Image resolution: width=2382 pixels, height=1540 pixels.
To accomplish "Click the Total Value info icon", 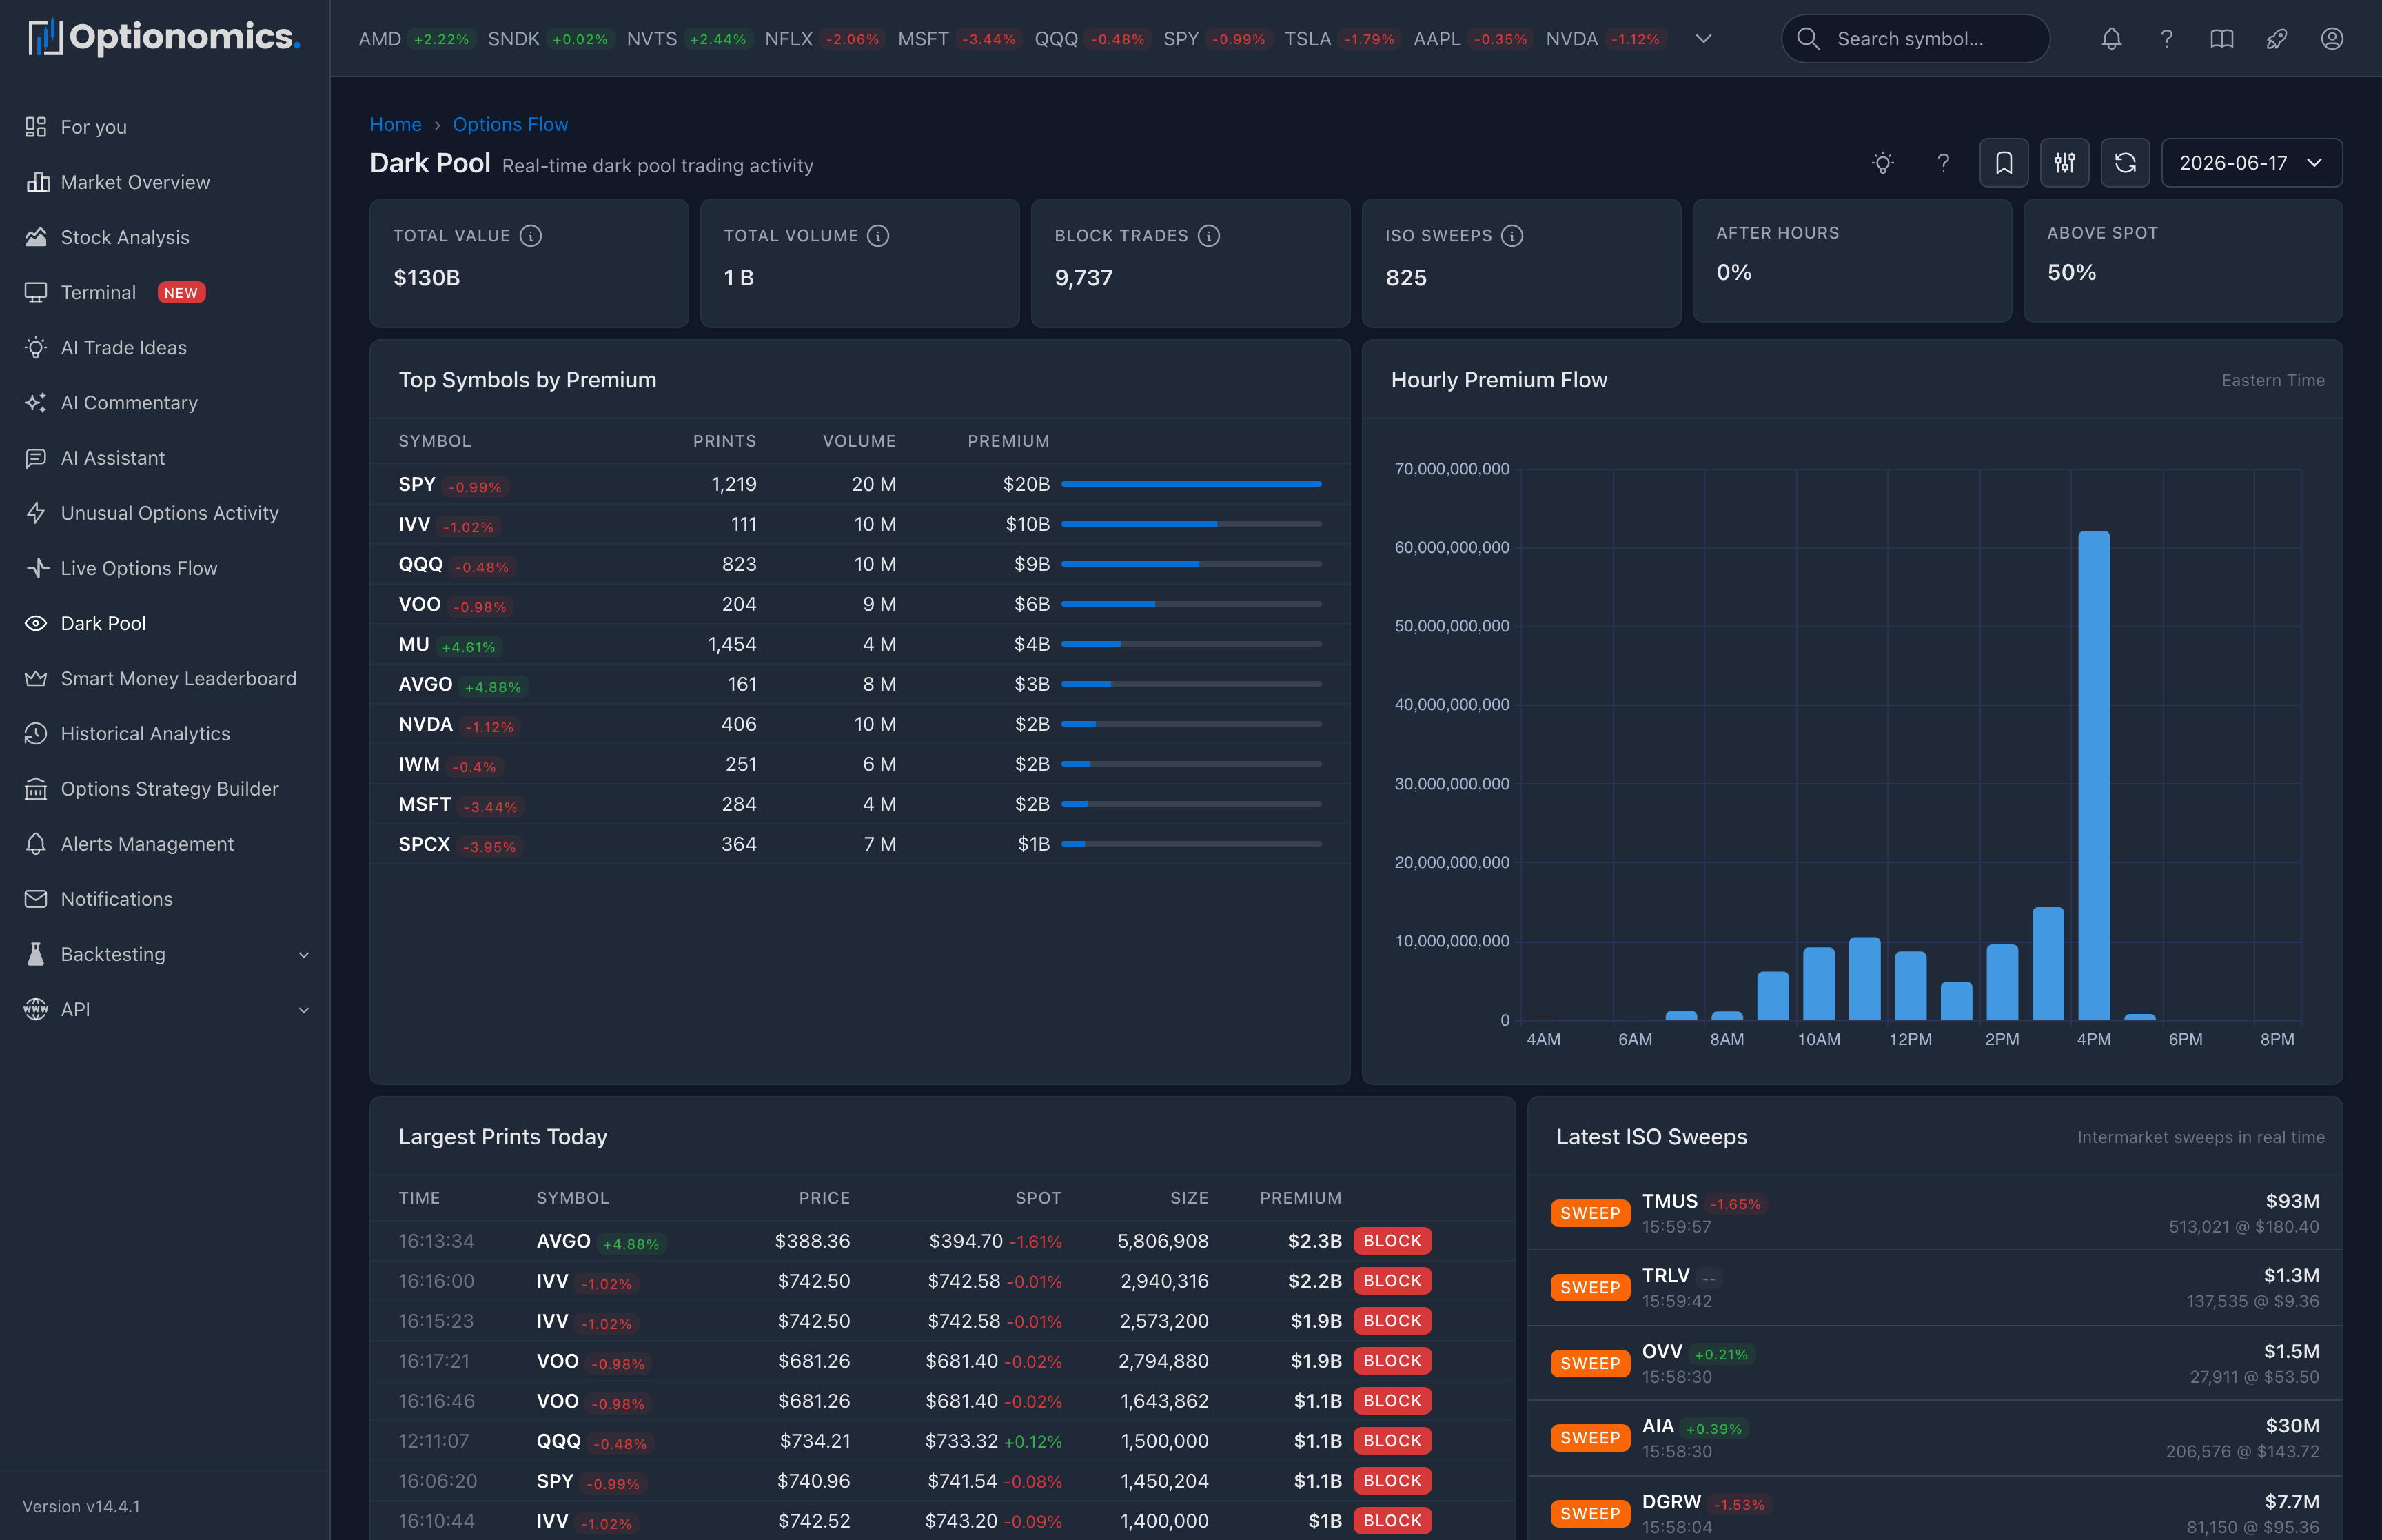I will (x=531, y=236).
